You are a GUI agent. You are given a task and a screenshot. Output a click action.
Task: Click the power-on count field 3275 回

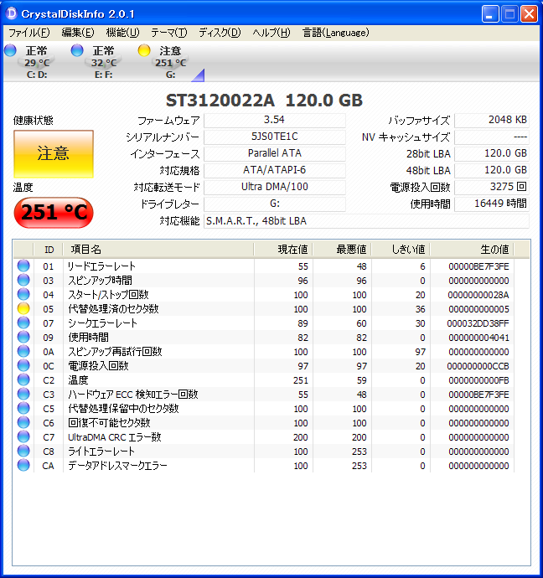click(x=492, y=188)
